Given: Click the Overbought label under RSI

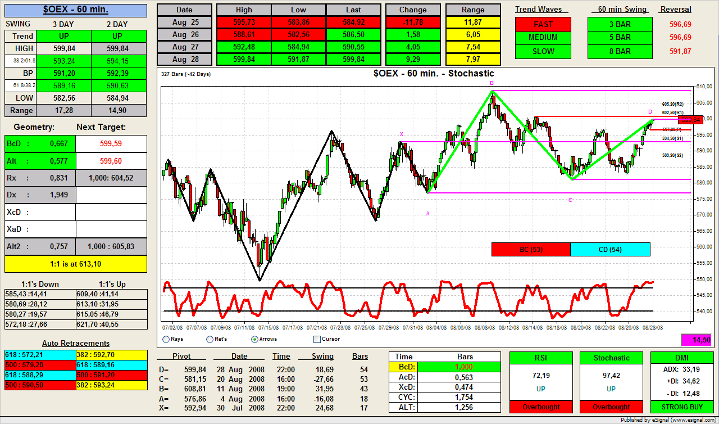Looking at the screenshot, I should click(x=540, y=407).
